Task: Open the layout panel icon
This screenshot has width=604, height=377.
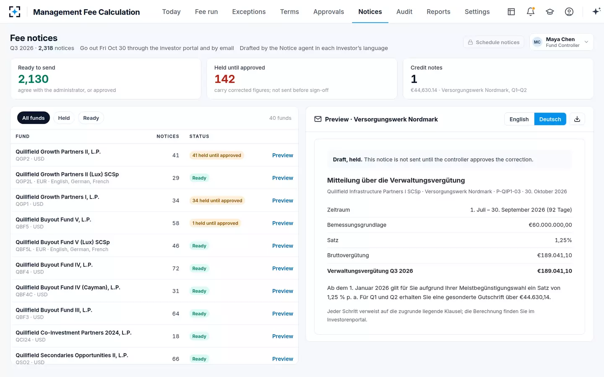Action: pos(511,12)
